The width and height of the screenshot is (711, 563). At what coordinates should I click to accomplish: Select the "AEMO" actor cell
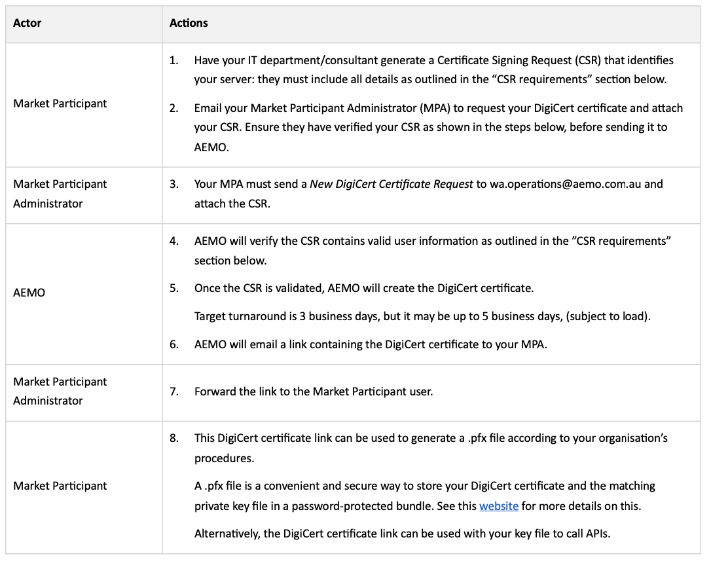(x=29, y=293)
